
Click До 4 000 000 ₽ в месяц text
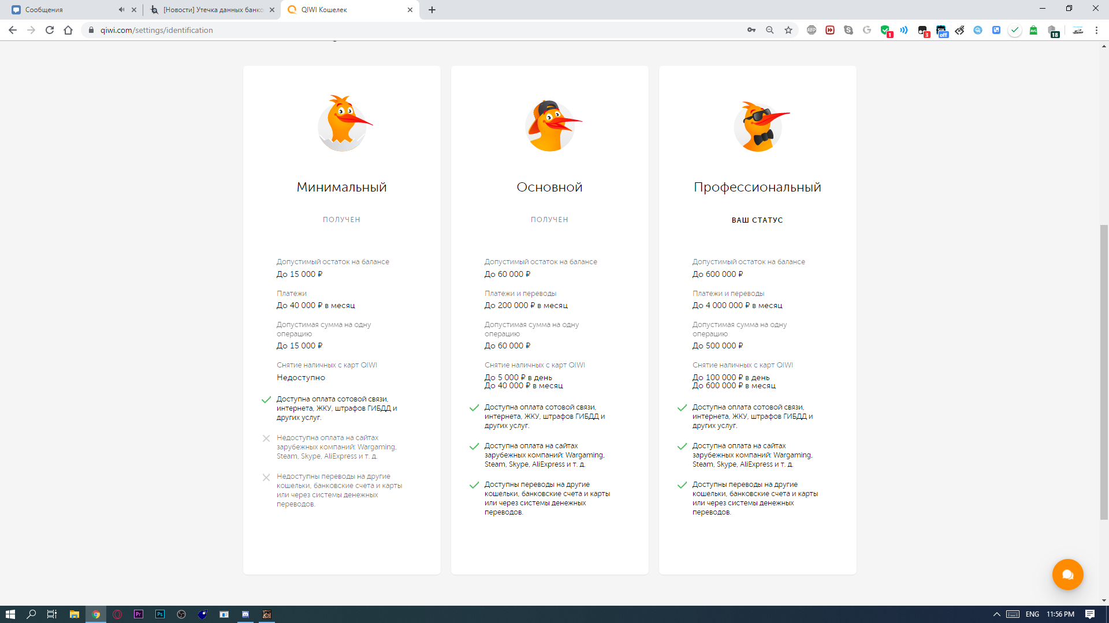point(737,305)
